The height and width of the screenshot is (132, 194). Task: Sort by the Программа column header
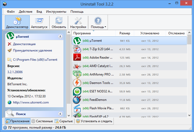tap(94, 33)
